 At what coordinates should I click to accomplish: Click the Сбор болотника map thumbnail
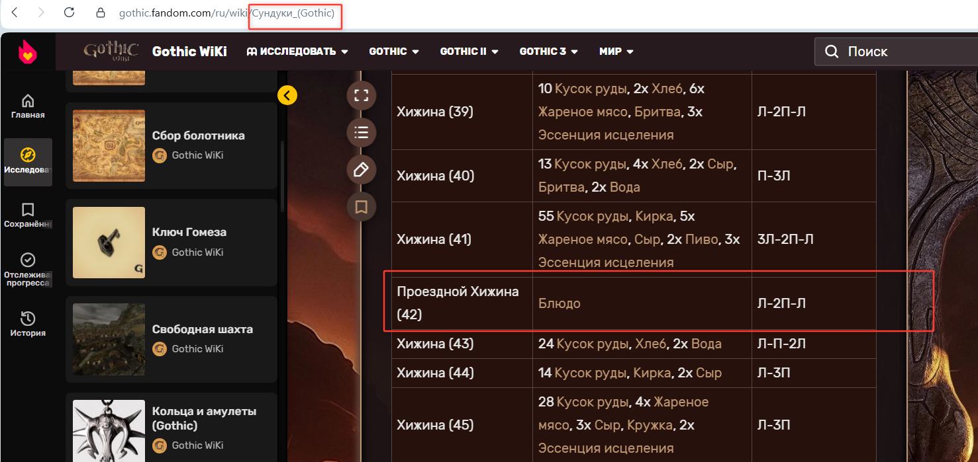(x=109, y=145)
